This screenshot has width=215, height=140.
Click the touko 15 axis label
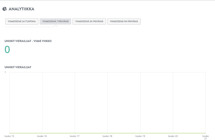coord(9,136)
